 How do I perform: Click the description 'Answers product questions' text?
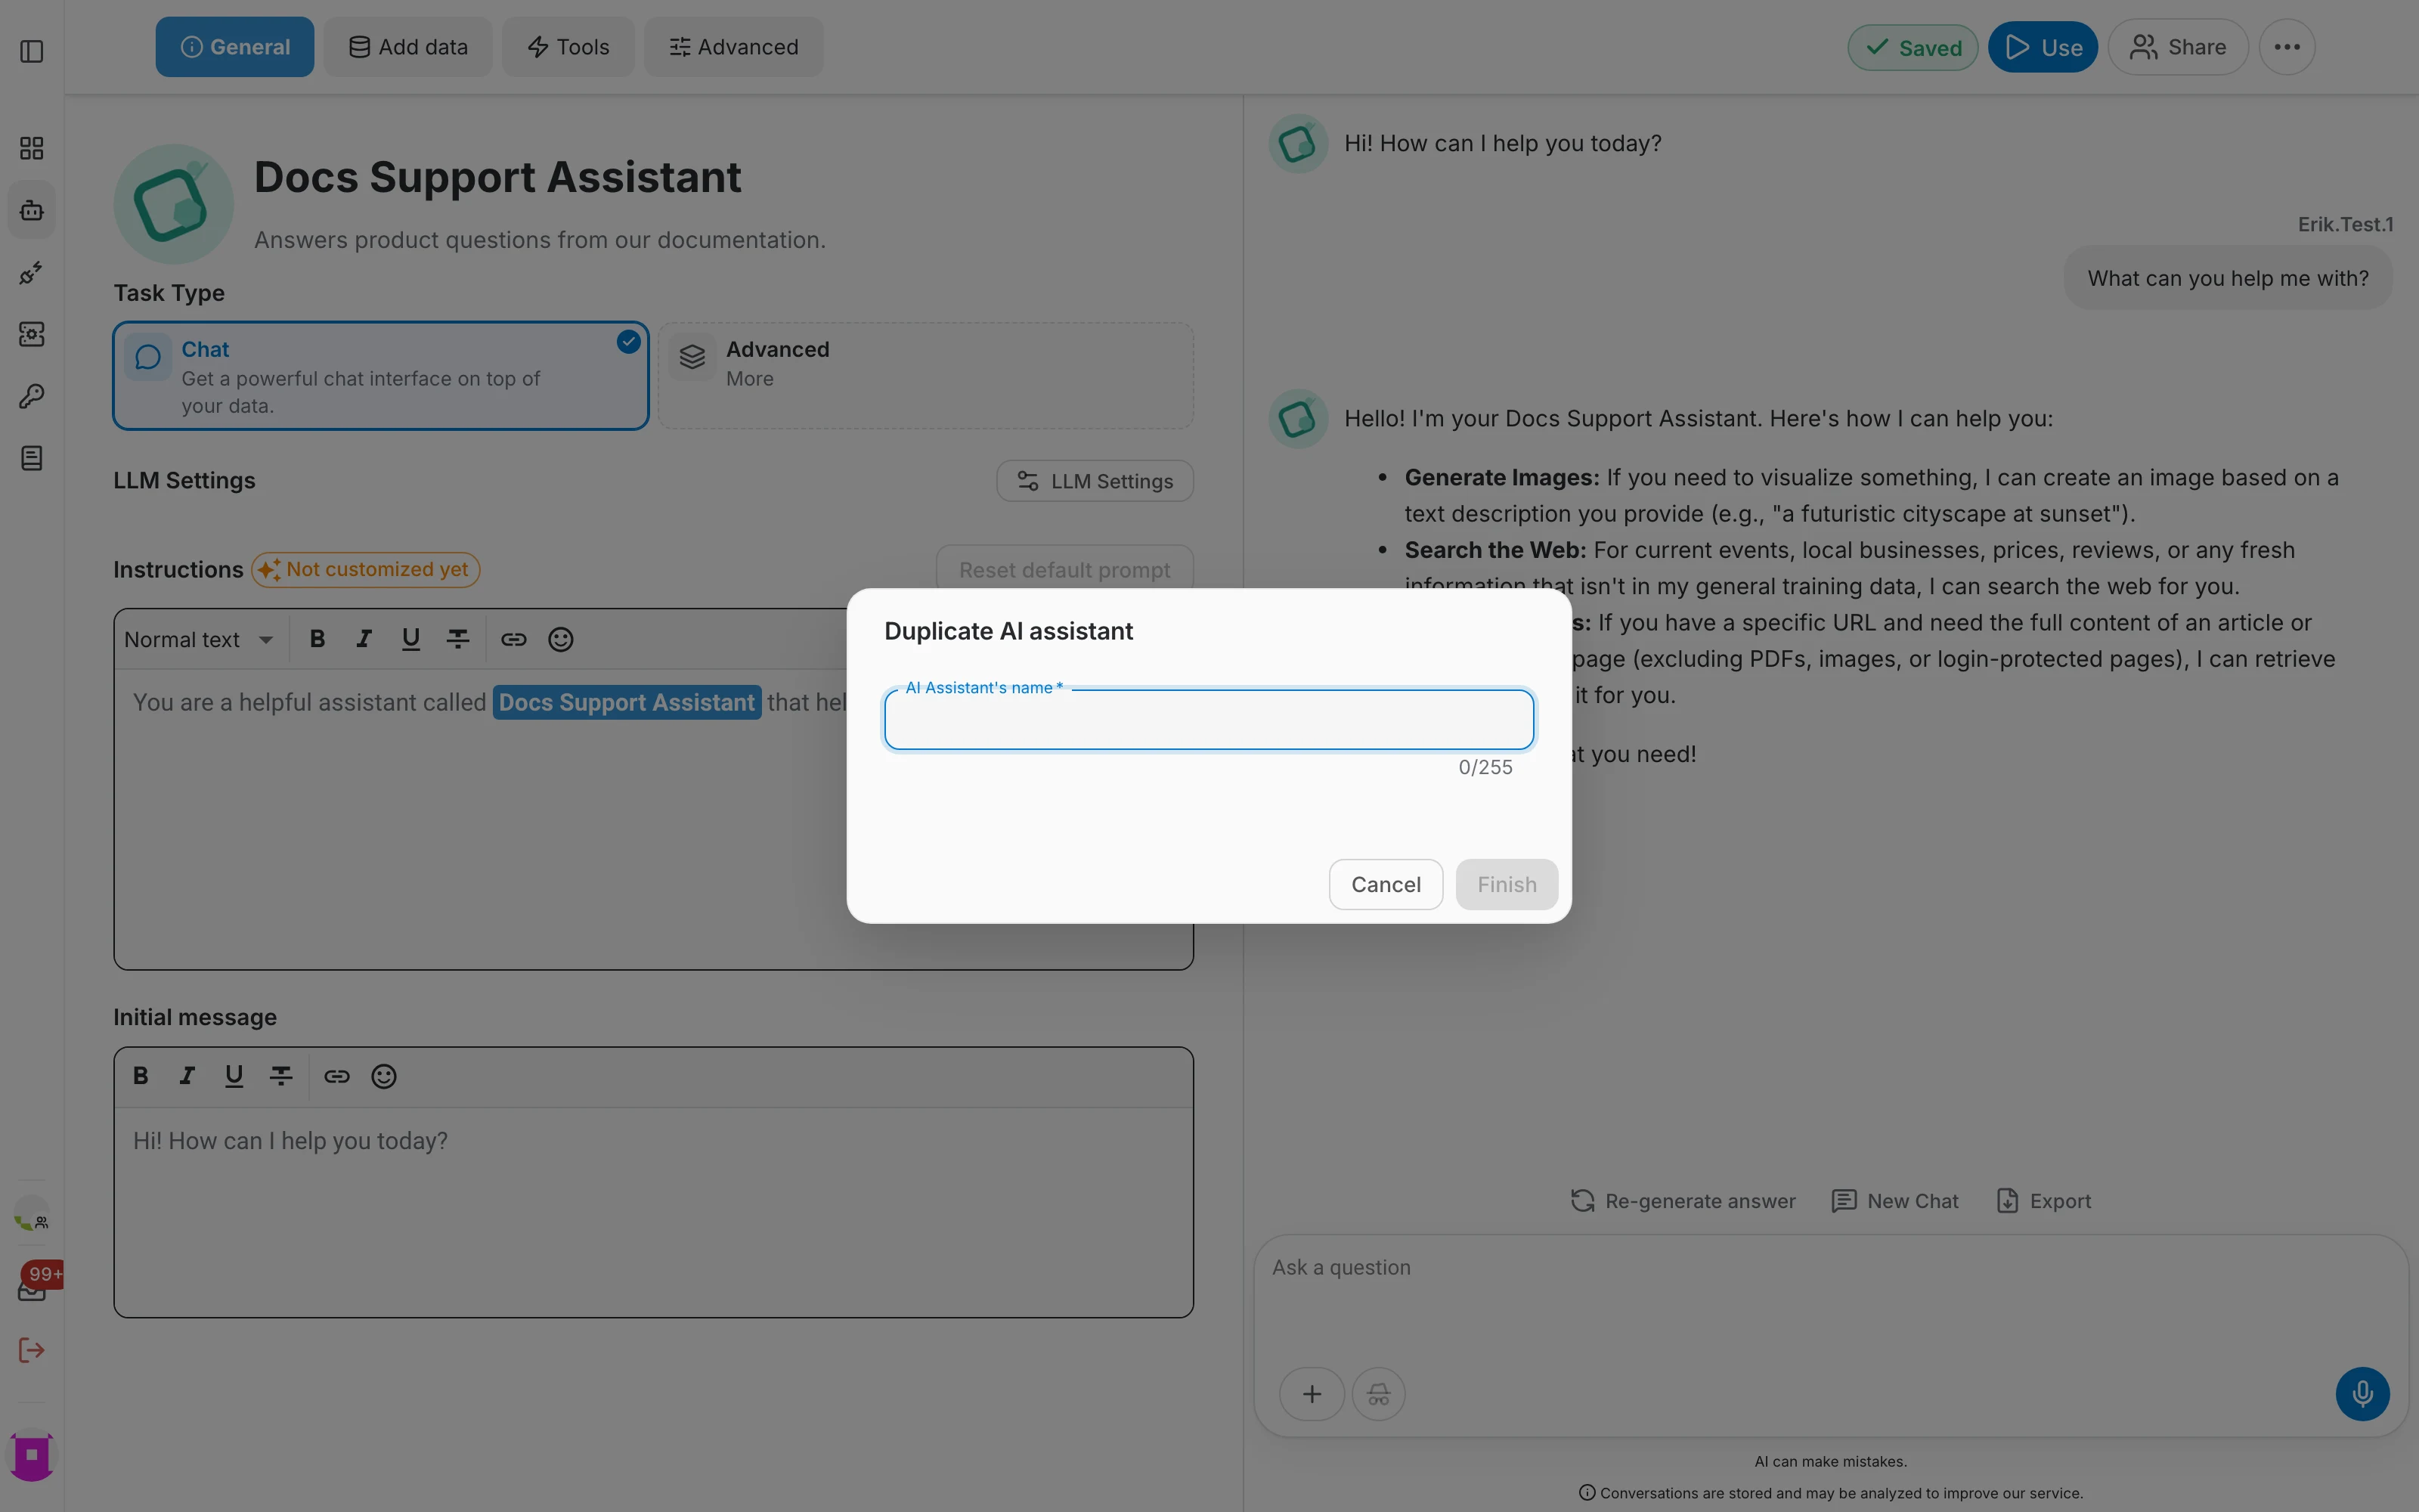[540, 240]
